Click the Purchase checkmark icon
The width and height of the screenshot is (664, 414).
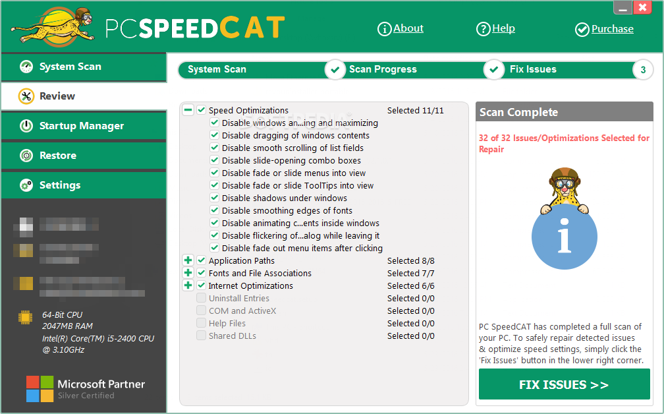pyautogui.click(x=582, y=29)
